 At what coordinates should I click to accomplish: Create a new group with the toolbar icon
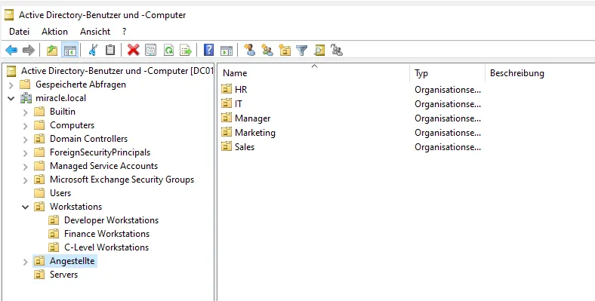point(267,50)
